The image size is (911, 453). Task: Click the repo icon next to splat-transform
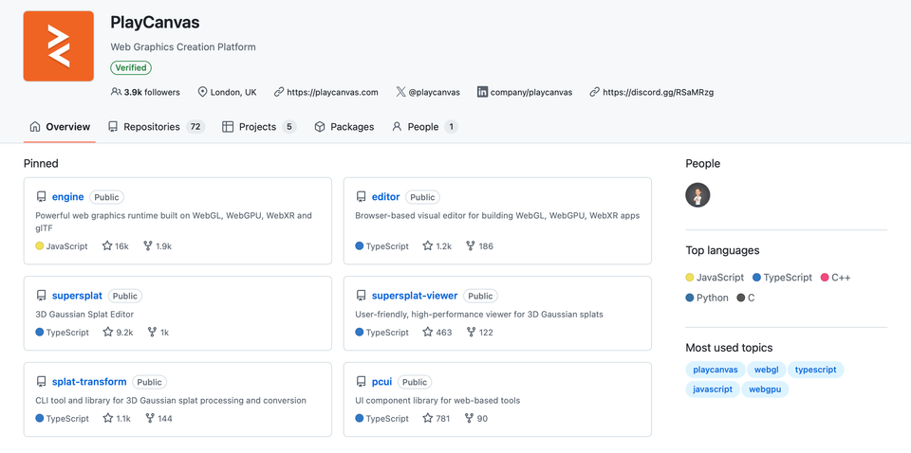tap(41, 382)
